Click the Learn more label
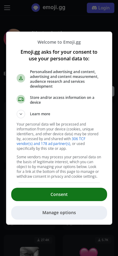 pyautogui.click(x=40, y=114)
